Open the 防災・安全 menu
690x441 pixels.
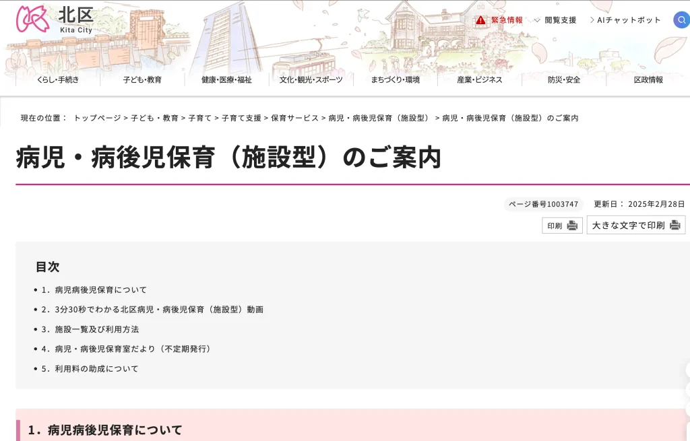[563, 79]
